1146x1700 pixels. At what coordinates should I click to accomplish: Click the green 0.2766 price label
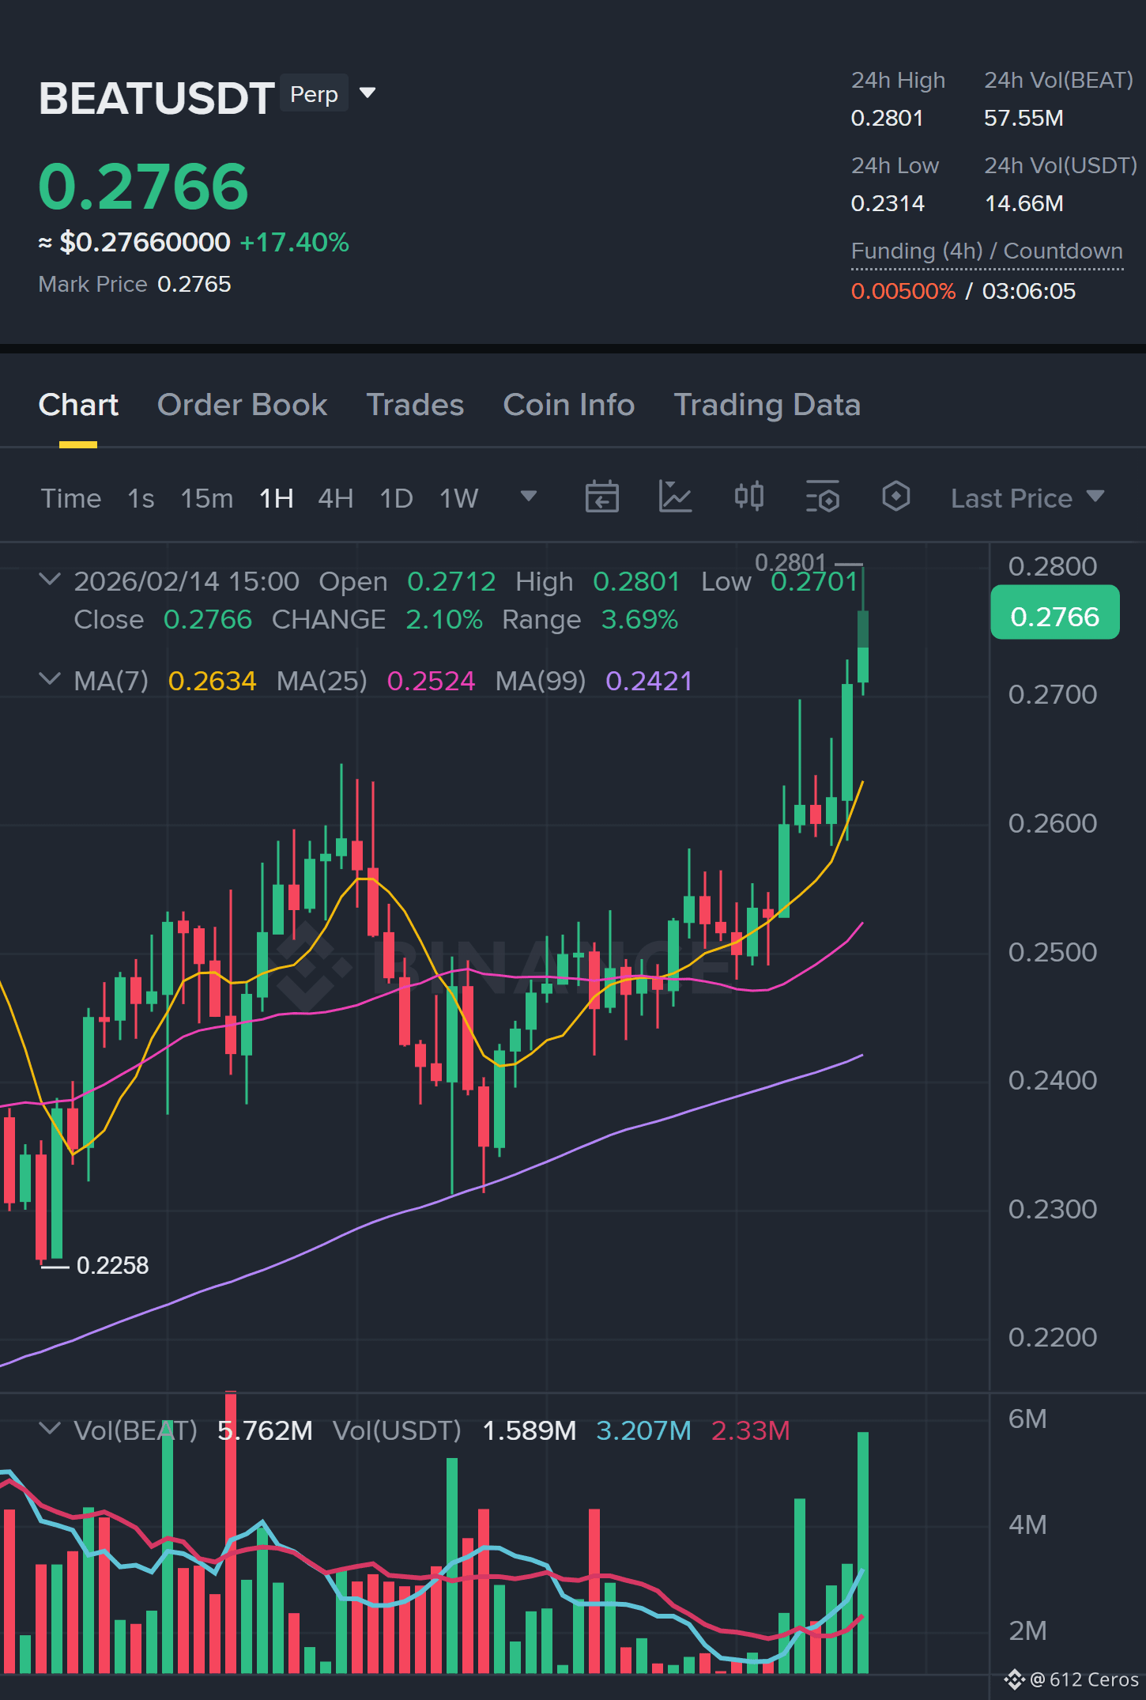1055,616
